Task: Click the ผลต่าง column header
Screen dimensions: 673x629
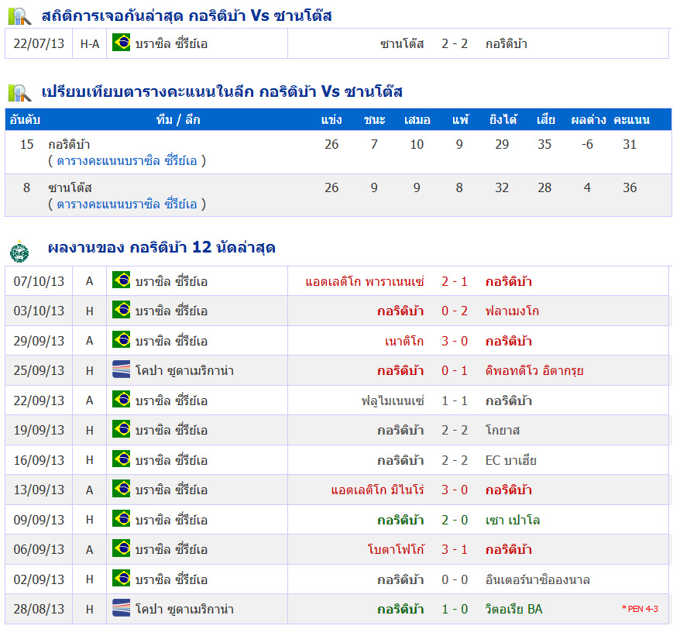Action: tap(589, 120)
